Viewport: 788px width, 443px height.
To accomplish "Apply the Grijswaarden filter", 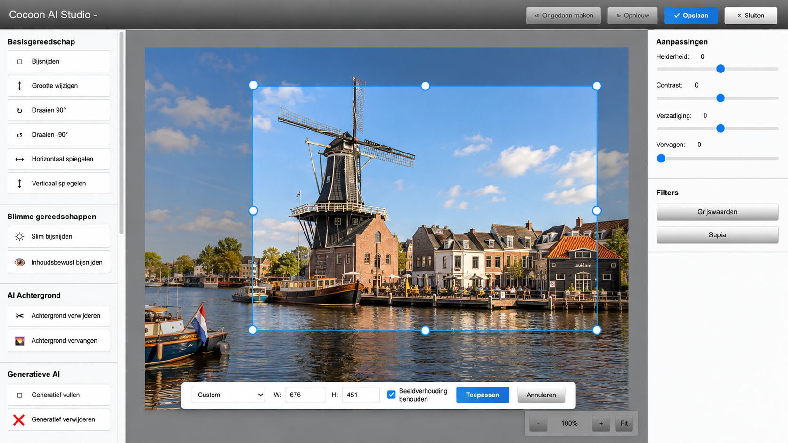I will pyautogui.click(x=717, y=212).
